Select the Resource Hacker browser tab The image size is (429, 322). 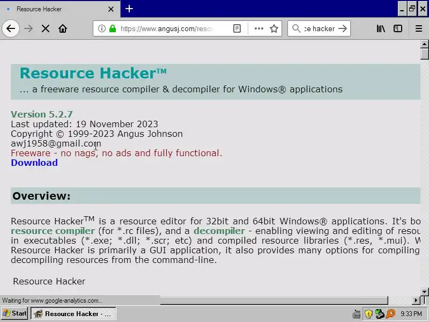[x=60, y=9]
